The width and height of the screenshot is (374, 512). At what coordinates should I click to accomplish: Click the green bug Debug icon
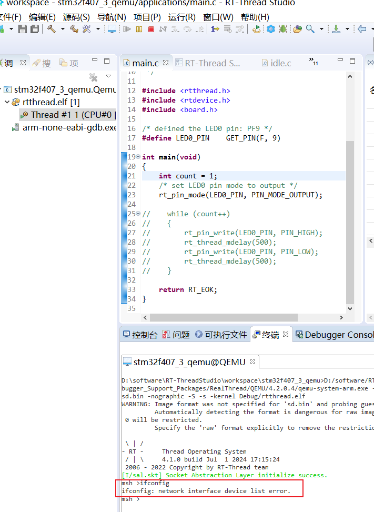pyautogui.click(x=283, y=29)
